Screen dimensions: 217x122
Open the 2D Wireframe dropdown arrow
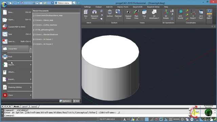click(159, 18)
